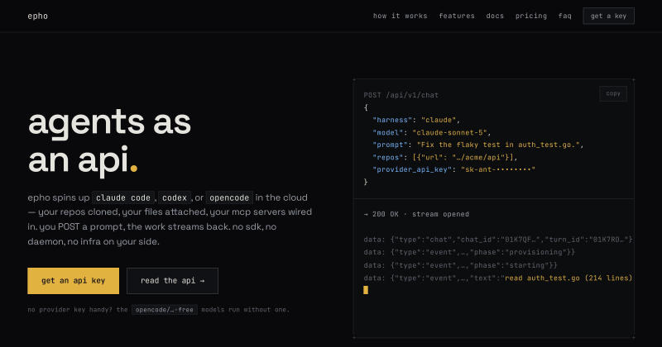Click the 'get a key' header button
This screenshot has height=347, width=662.
click(x=608, y=16)
